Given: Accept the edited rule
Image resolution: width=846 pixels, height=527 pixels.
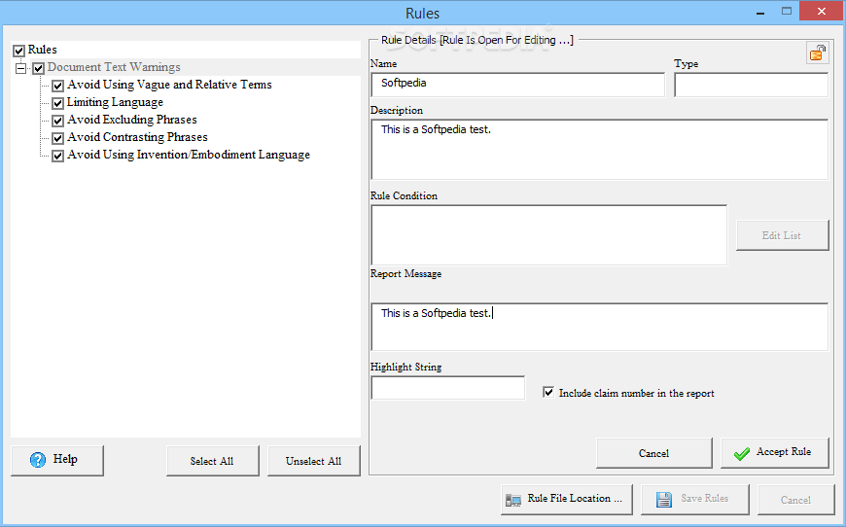Looking at the screenshot, I should 775,453.
